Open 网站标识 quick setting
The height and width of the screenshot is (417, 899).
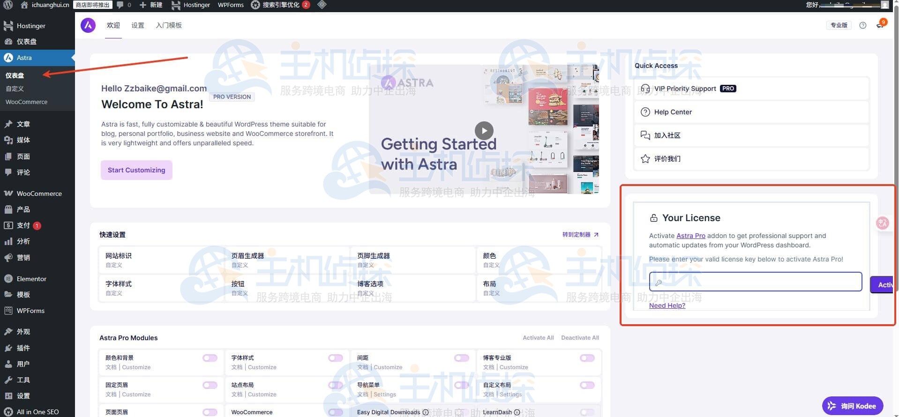click(161, 261)
